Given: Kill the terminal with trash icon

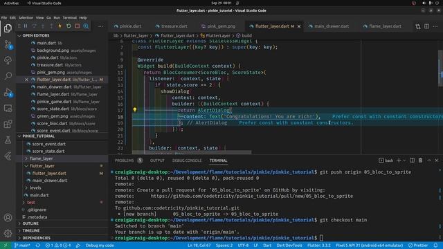Looking at the screenshot, I should 420,160.
